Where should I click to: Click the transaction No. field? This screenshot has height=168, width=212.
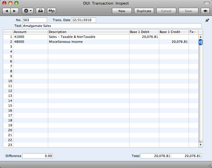click(x=35, y=20)
